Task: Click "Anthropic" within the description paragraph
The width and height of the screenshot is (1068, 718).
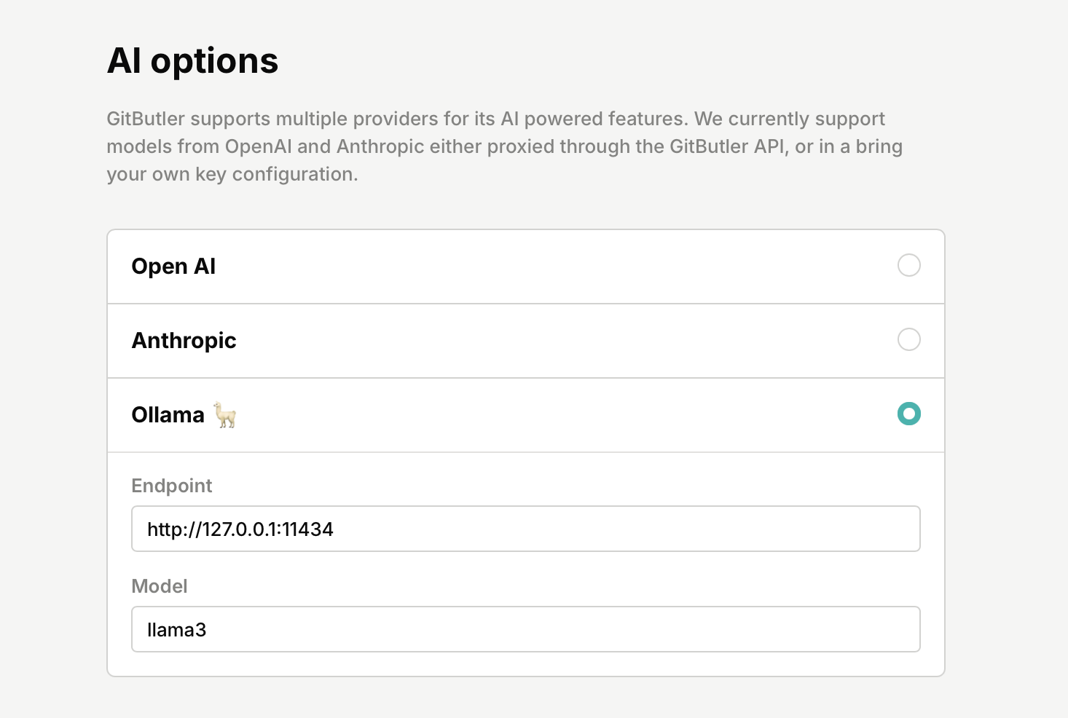Action: 380,148
